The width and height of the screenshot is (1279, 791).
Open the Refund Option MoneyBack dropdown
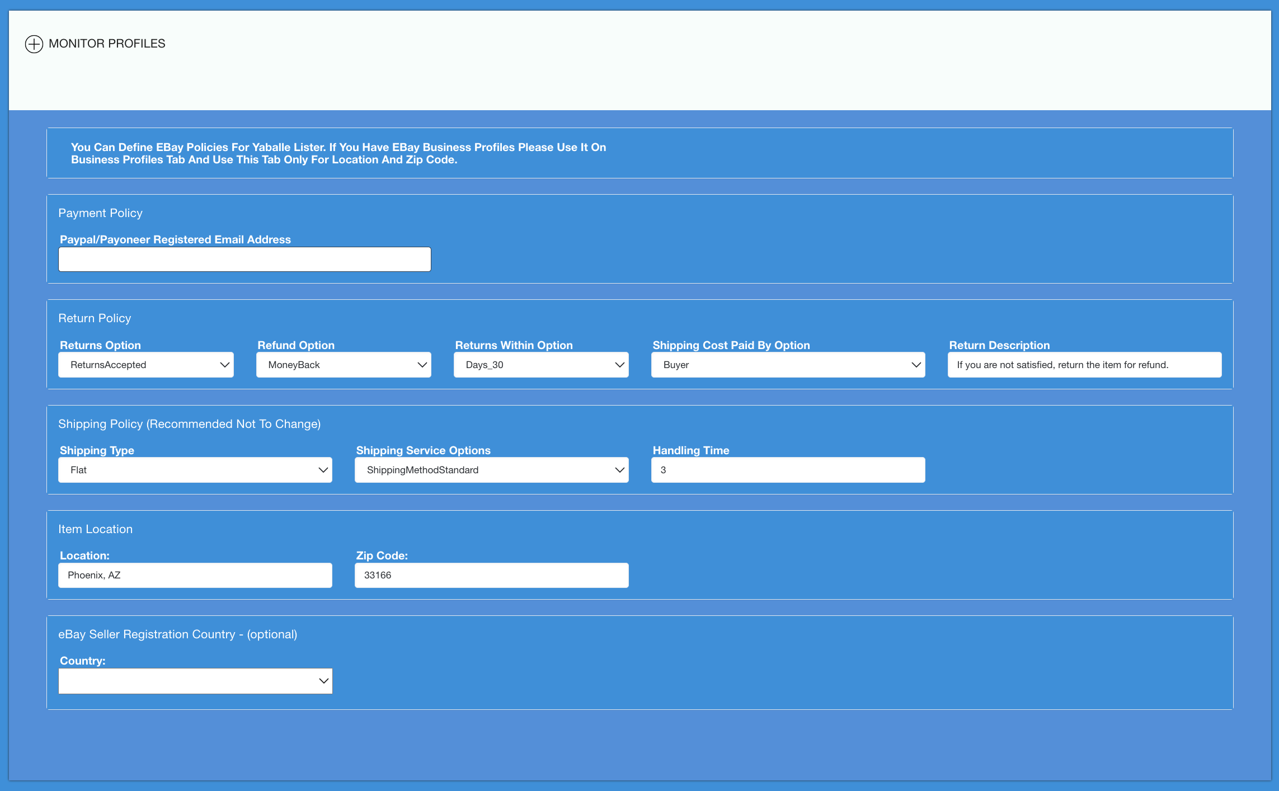click(x=343, y=365)
